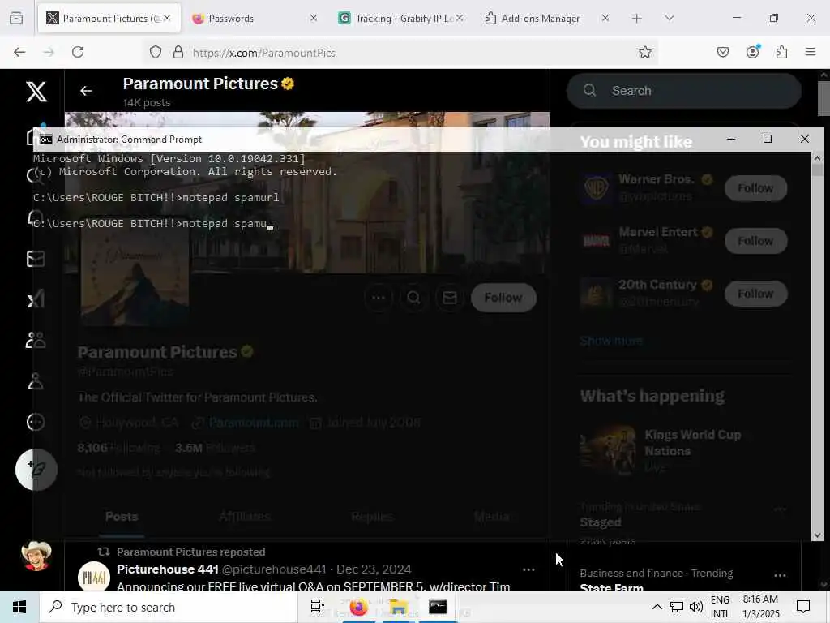Screen dimensions: 830x623
Task: Click Command Prompt title bar icon
Action: point(46,140)
